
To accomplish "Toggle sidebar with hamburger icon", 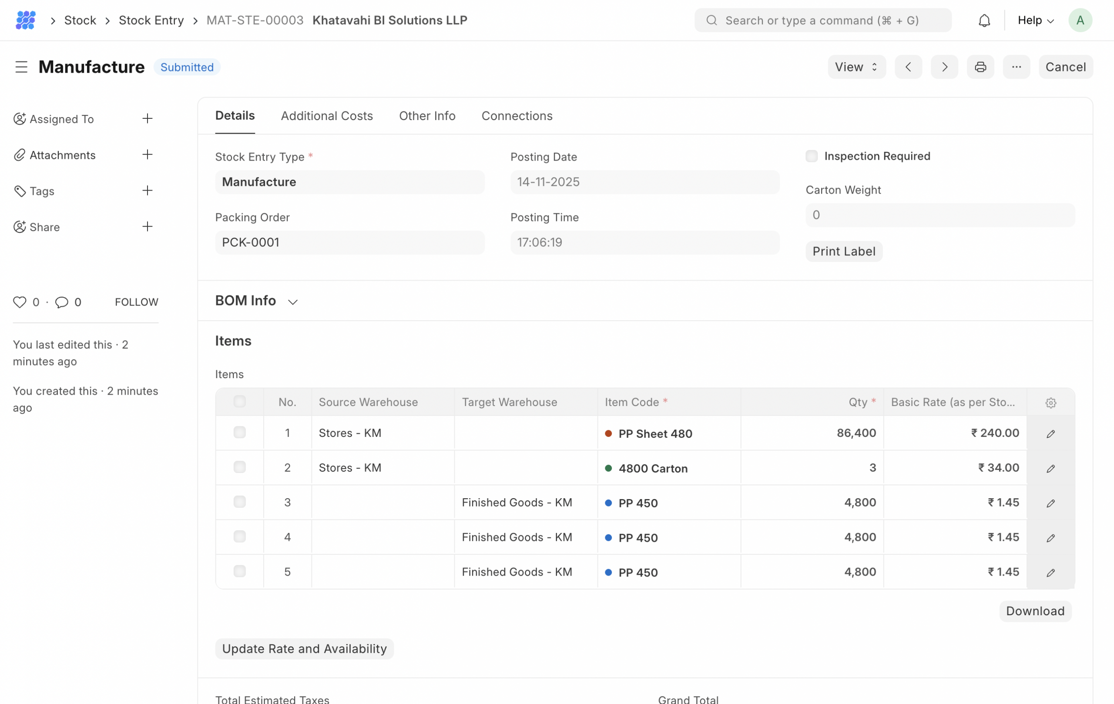I will (21, 67).
